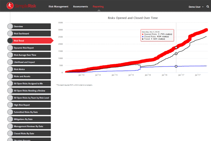Click circle icon beside Risk Advice

click(x=10, y=69)
